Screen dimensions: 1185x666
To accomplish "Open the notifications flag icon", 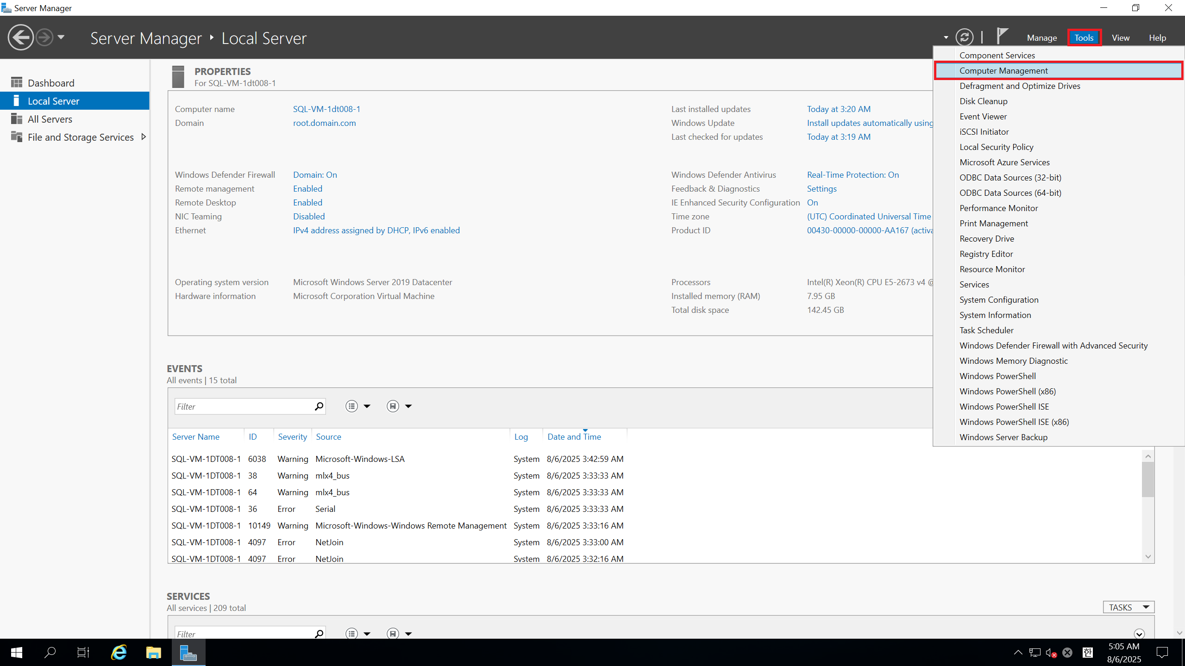I will [1002, 36].
